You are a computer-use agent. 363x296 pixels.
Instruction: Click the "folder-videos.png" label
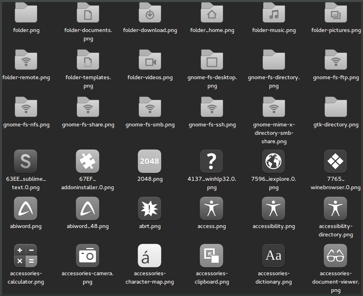[150, 78]
